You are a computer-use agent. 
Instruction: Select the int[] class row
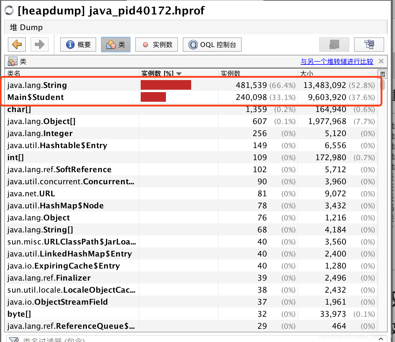pos(191,157)
